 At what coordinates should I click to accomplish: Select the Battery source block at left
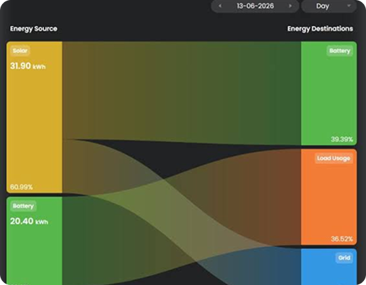click(x=35, y=241)
